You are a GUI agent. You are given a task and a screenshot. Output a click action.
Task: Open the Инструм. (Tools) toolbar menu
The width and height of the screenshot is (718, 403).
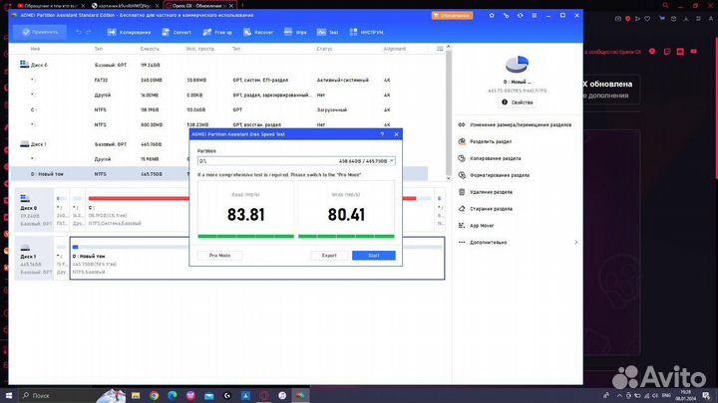coord(366,32)
